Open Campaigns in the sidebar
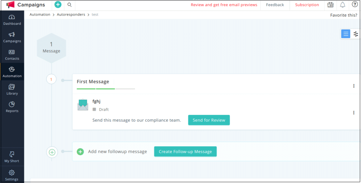 pos(12,37)
